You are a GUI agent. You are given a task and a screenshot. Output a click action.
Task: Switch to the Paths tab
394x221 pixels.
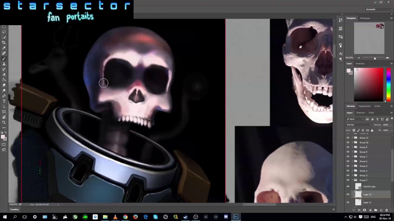tap(372, 113)
